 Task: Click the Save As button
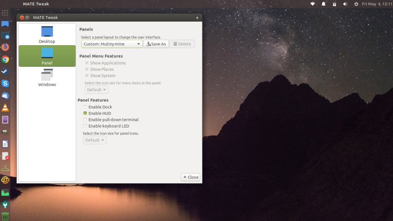point(156,44)
